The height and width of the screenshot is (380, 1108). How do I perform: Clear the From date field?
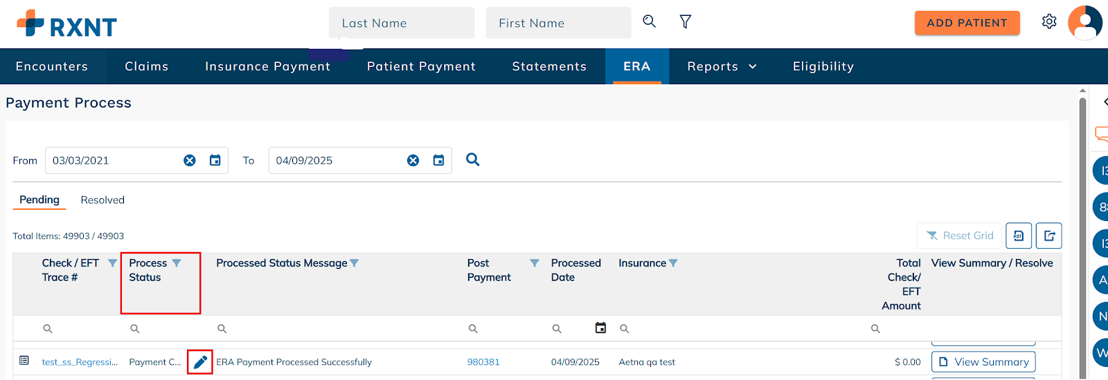coord(189,160)
